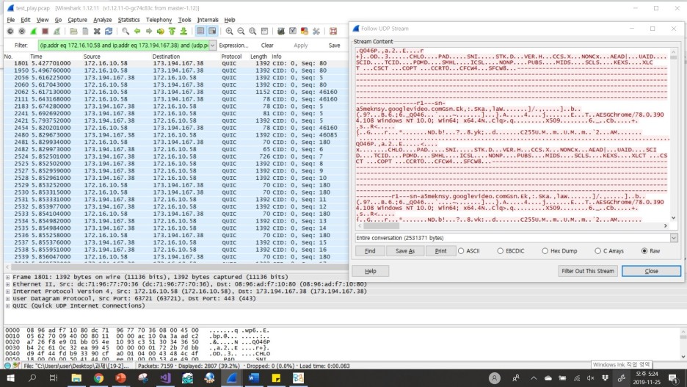Open Chrome from the taskbar
Image resolution: width=687 pixels, height=387 pixels.
tap(98, 378)
